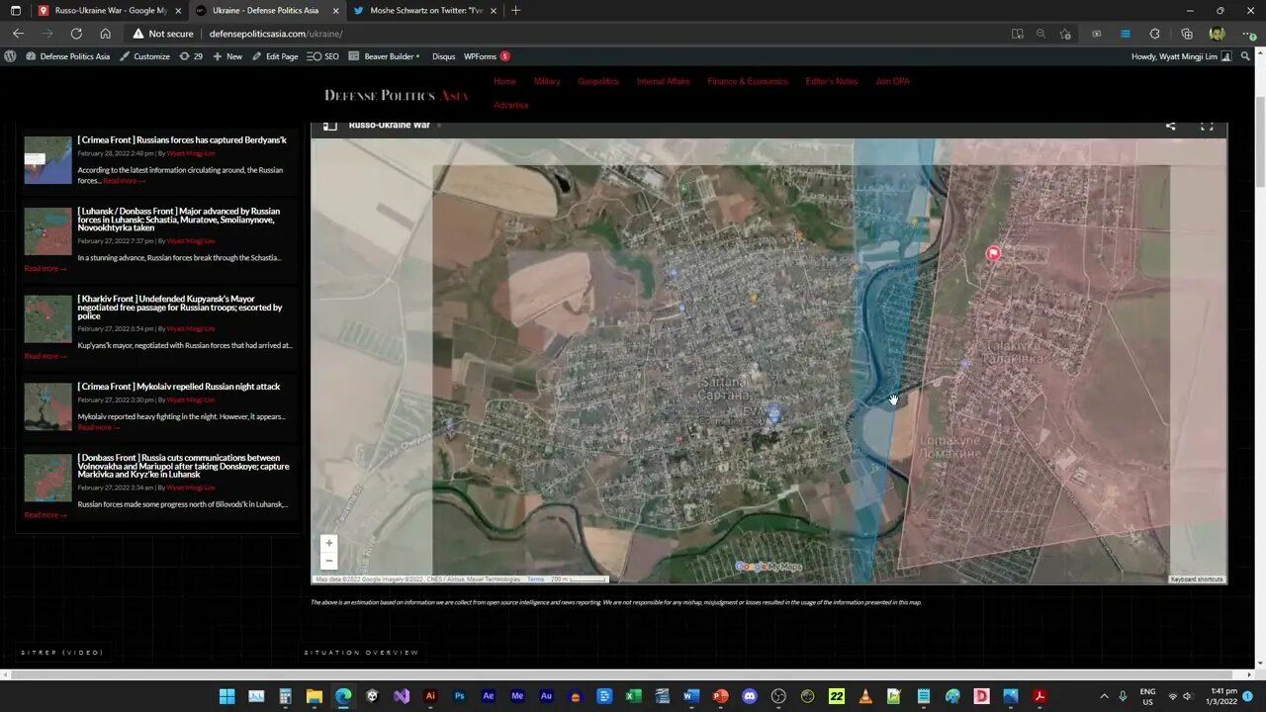Viewport: 1266px width, 712px height.
Task: Zoom out on the map
Action: point(329,561)
